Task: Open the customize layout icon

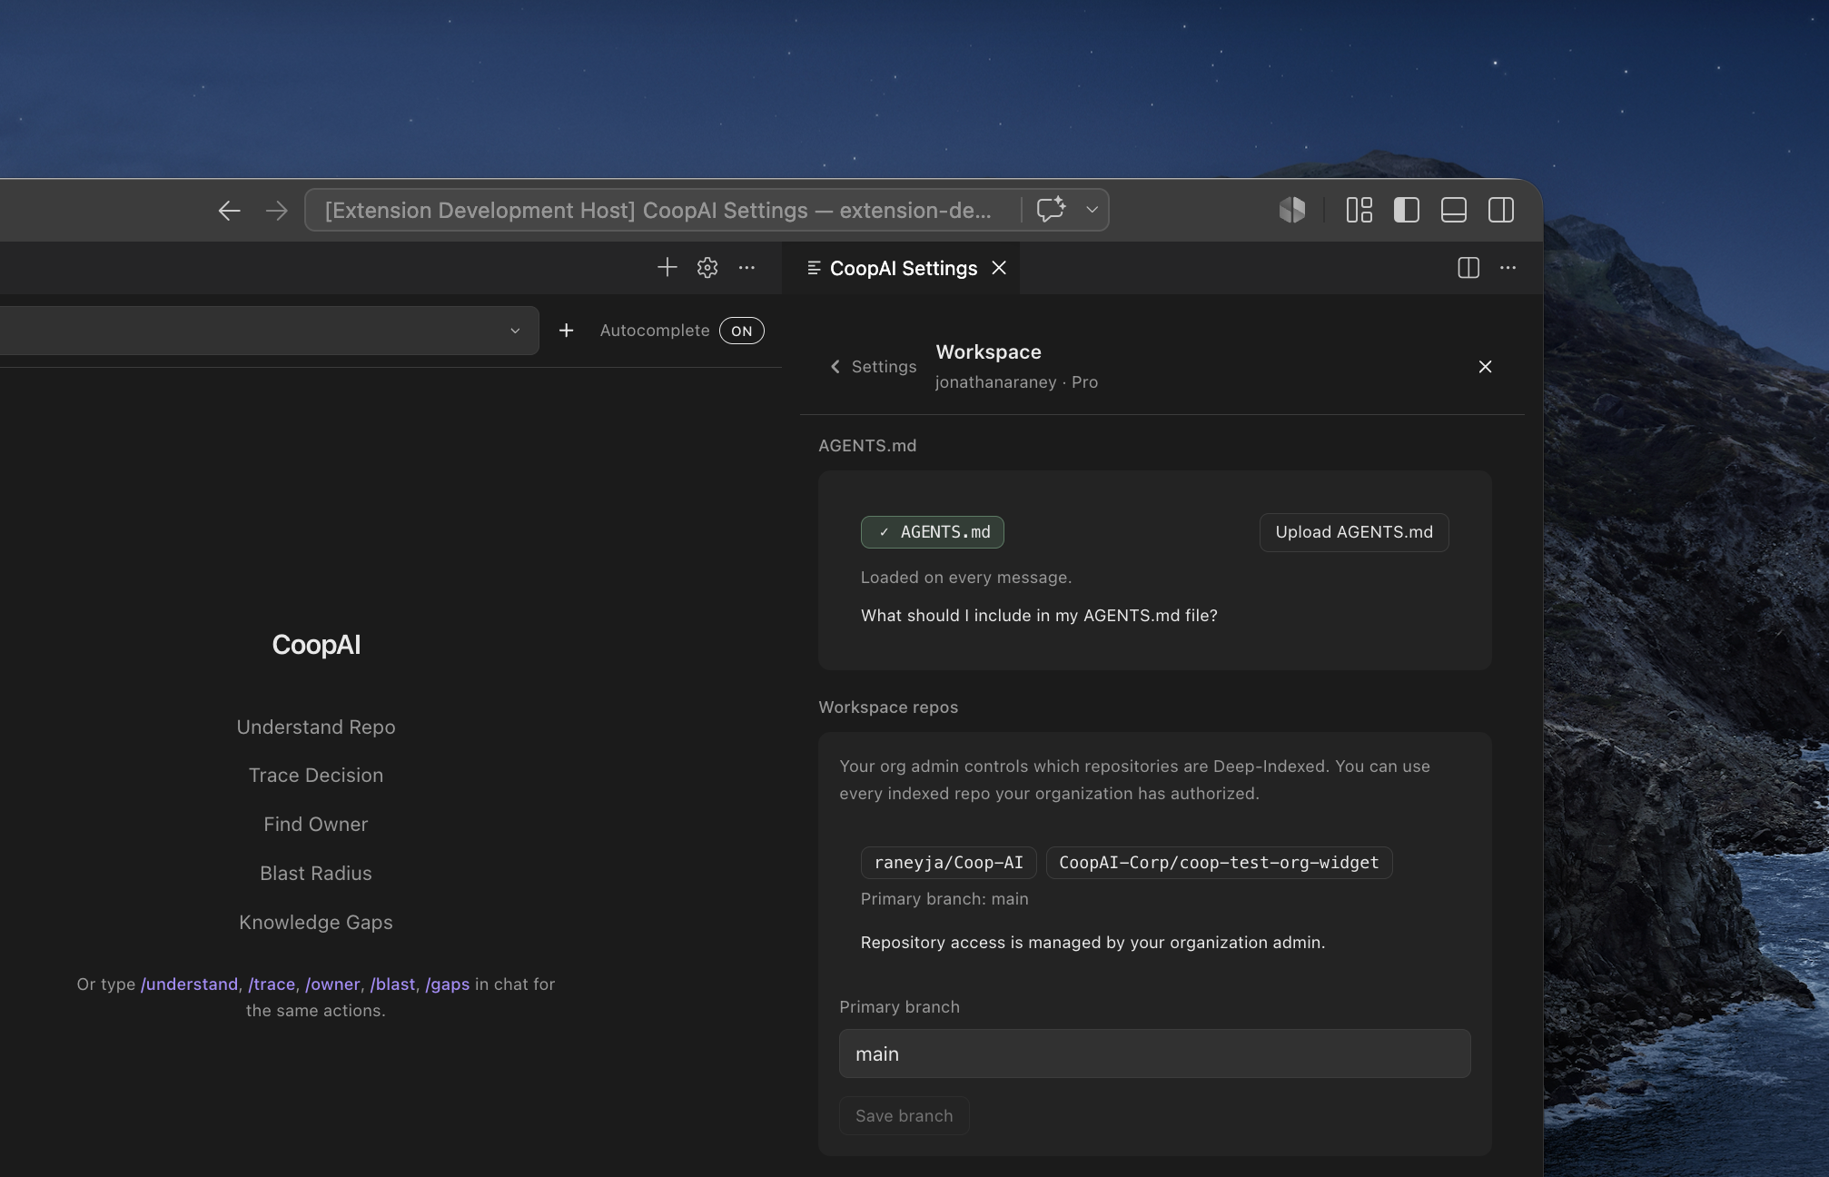Action: pyautogui.click(x=1359, y=210)
